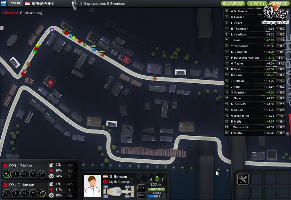This screenshot has height=200, width=291.
Task: Click the red 37 badge beside P20 - R Melis
Action: [x=5, y=166]
